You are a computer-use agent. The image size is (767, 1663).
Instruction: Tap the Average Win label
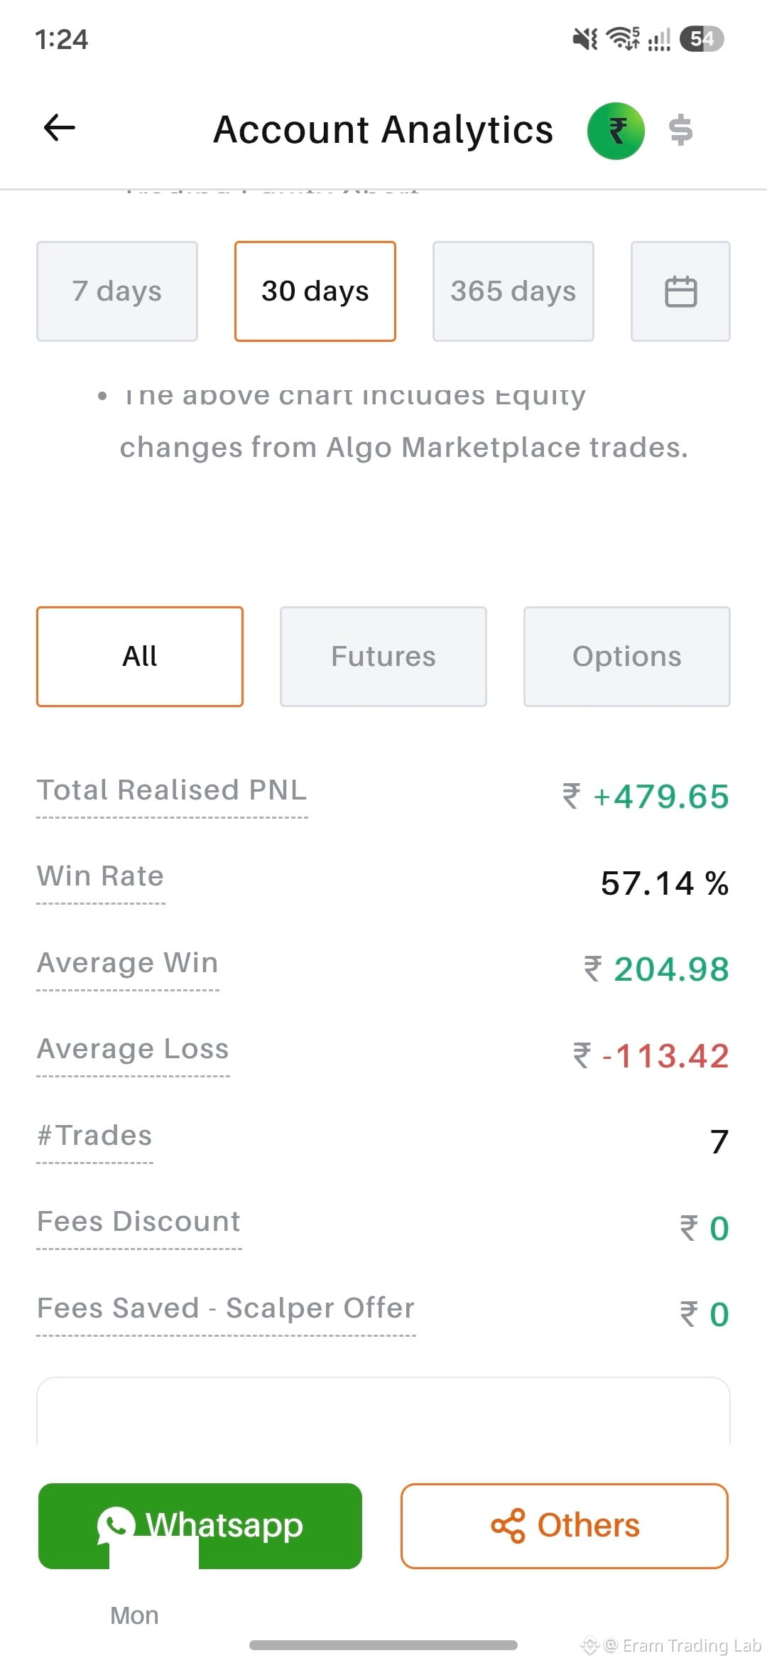click(x=128, y=963)
